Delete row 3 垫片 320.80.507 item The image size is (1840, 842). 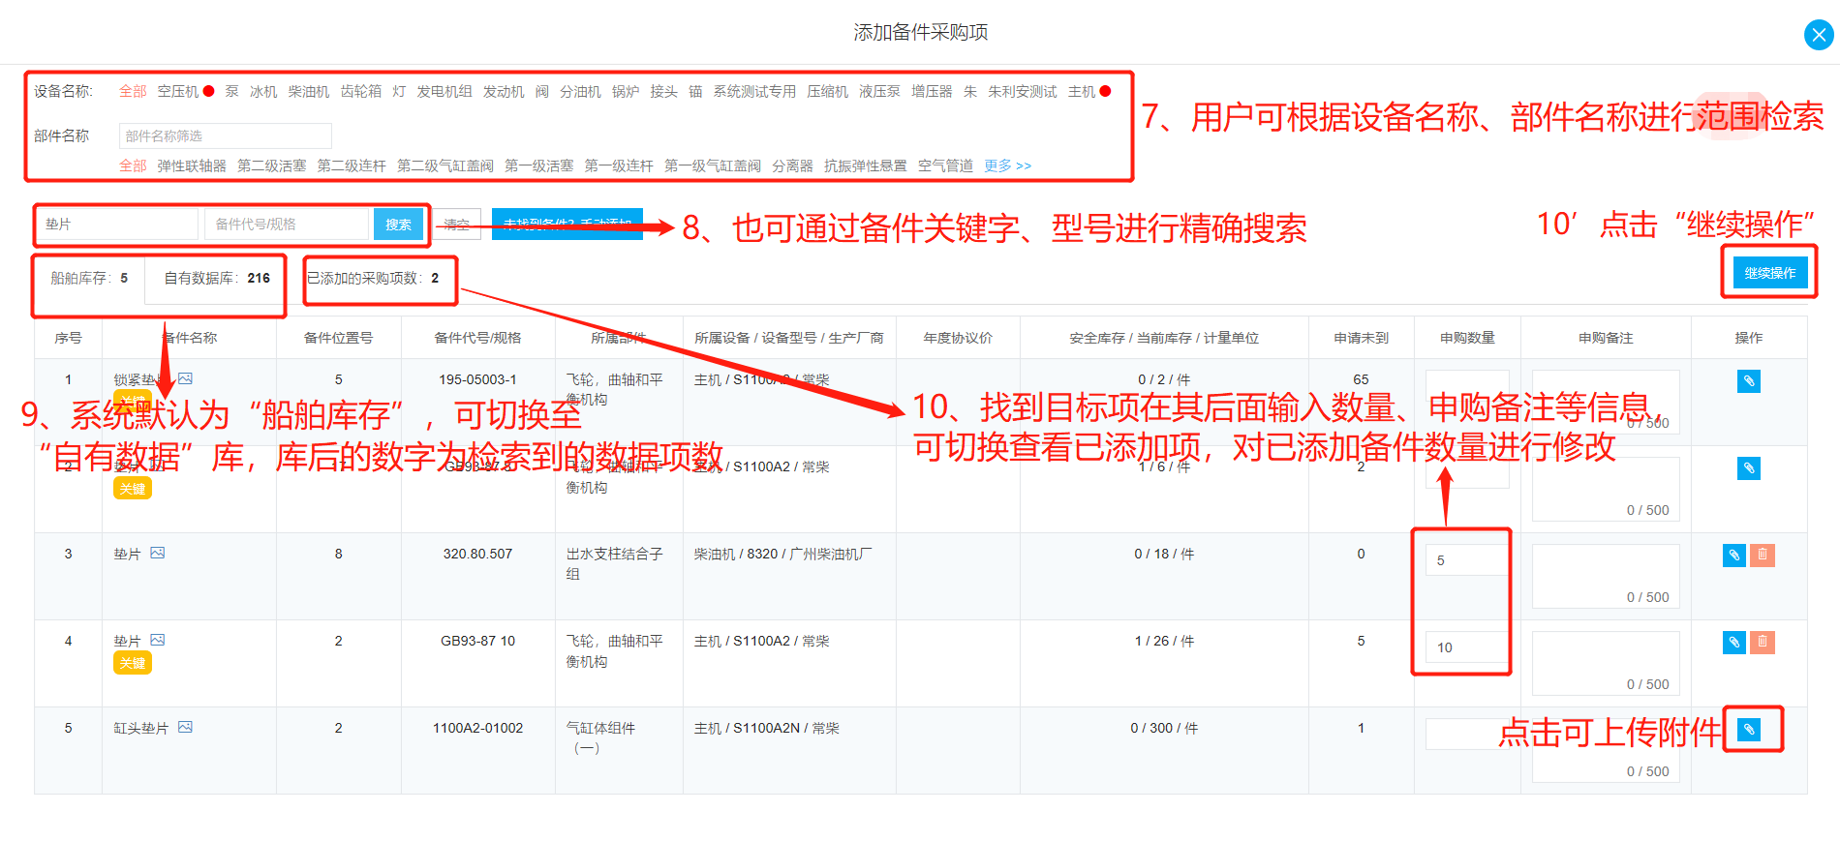pos(1763,556)
